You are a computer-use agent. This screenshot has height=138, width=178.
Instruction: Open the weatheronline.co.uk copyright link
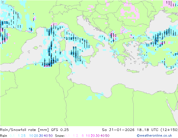[154, 135]
